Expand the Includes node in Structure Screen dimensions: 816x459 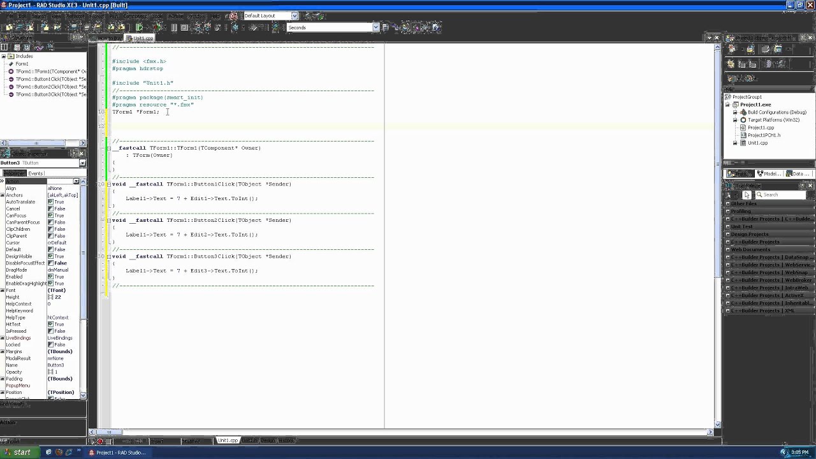4,56
